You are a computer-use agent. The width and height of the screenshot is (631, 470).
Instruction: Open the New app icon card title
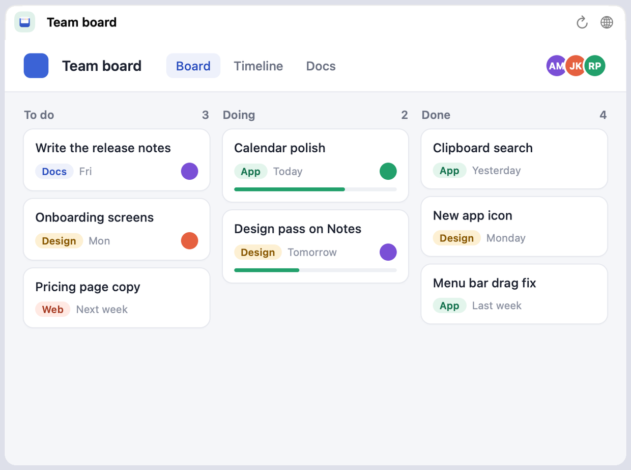coord(473,215)
